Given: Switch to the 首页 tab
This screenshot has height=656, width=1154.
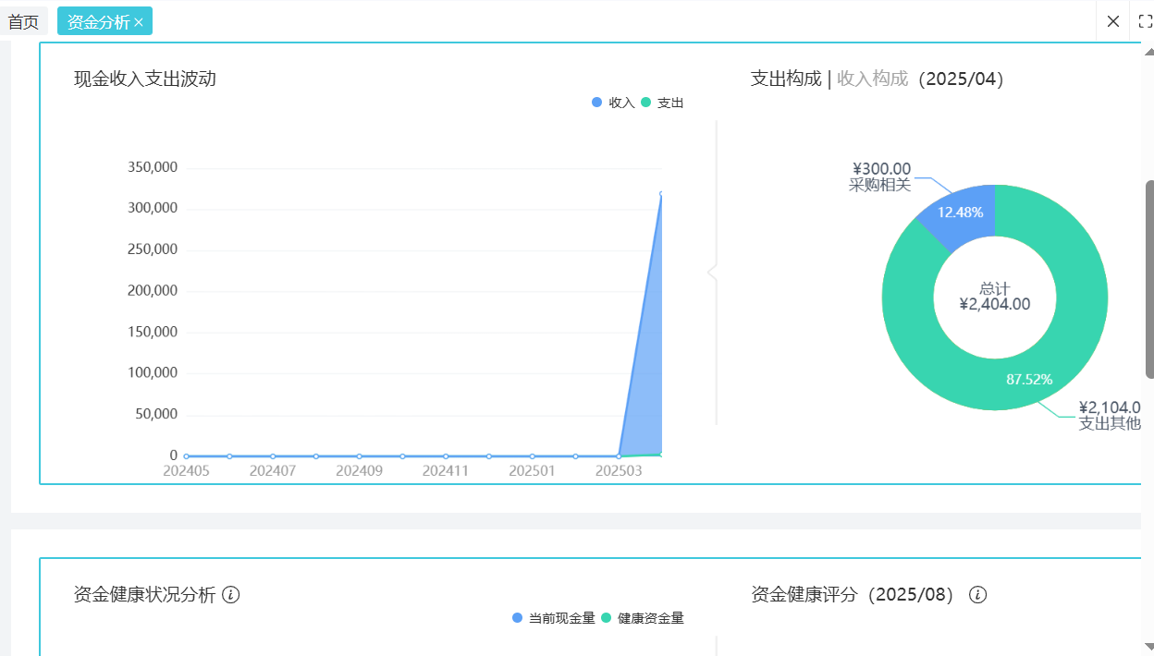Looking at the screenshot, I should pyautogui.click(x=24, y=20).
